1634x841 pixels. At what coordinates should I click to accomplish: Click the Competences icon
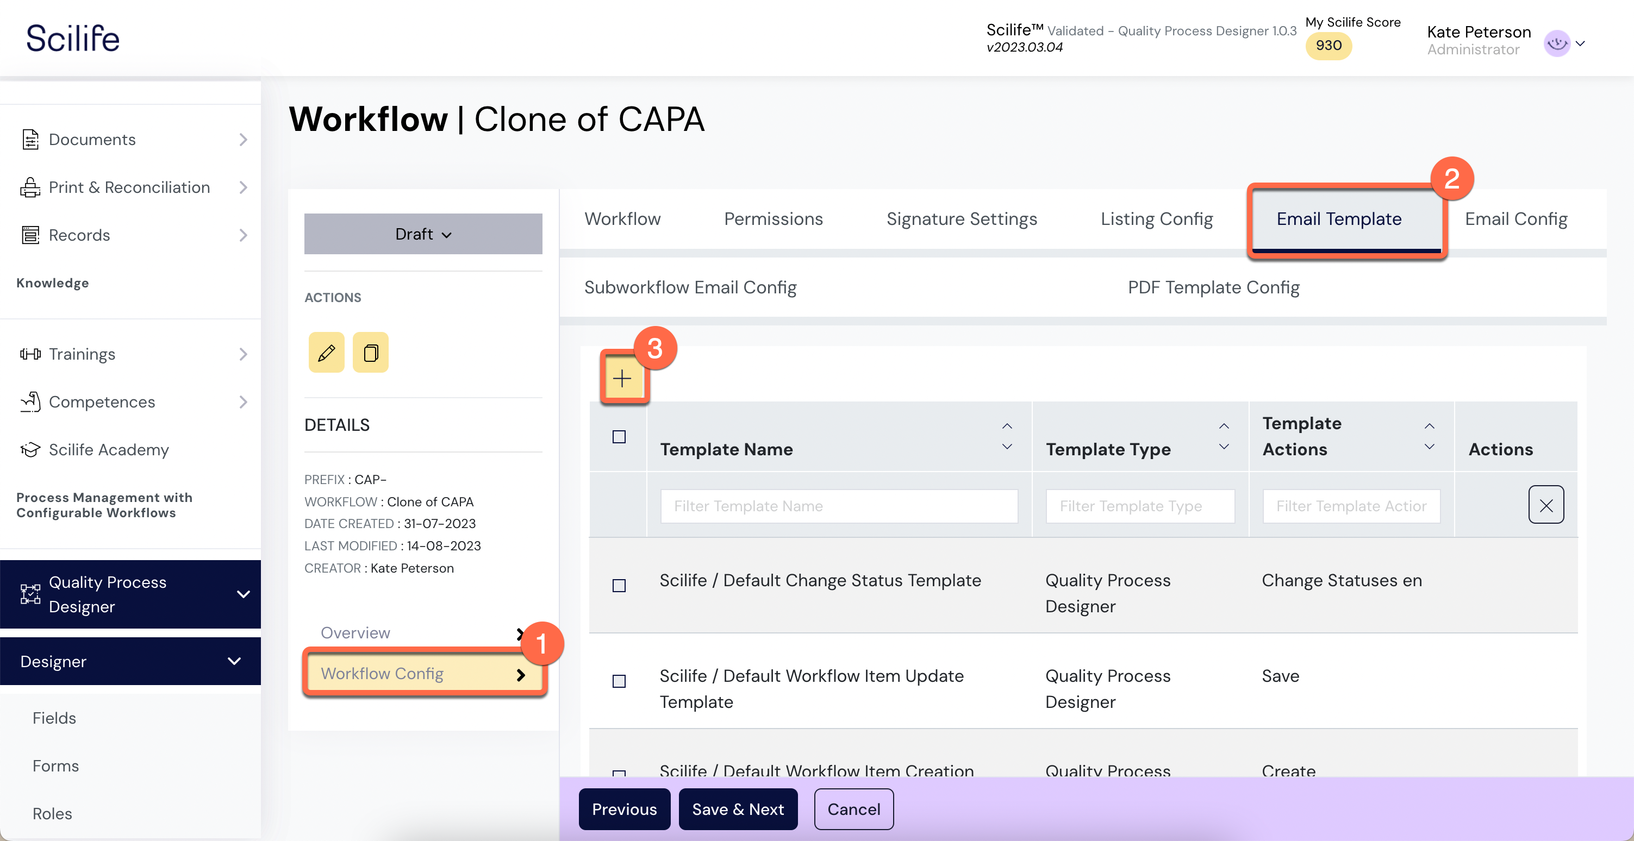click(30, 402)
